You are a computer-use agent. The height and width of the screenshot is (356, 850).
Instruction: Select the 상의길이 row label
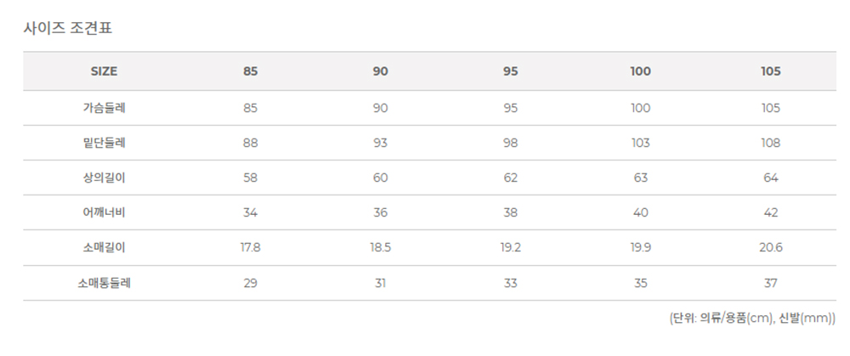click(104, 178)
